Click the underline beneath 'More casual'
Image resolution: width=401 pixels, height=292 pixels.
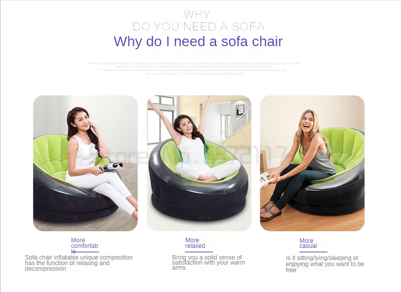pyautogui.click(x=313, y=252)
